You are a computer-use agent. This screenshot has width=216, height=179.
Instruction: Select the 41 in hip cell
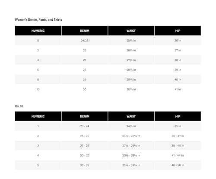tap(178, 89)
